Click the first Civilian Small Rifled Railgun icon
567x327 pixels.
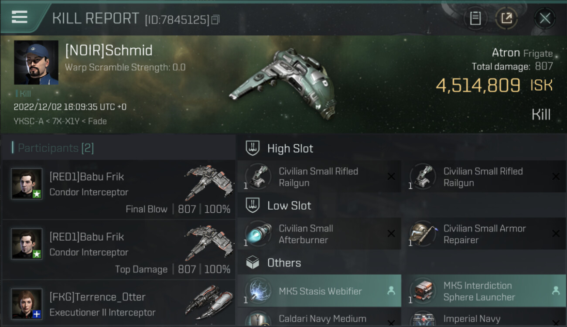(x=258, y=177)
